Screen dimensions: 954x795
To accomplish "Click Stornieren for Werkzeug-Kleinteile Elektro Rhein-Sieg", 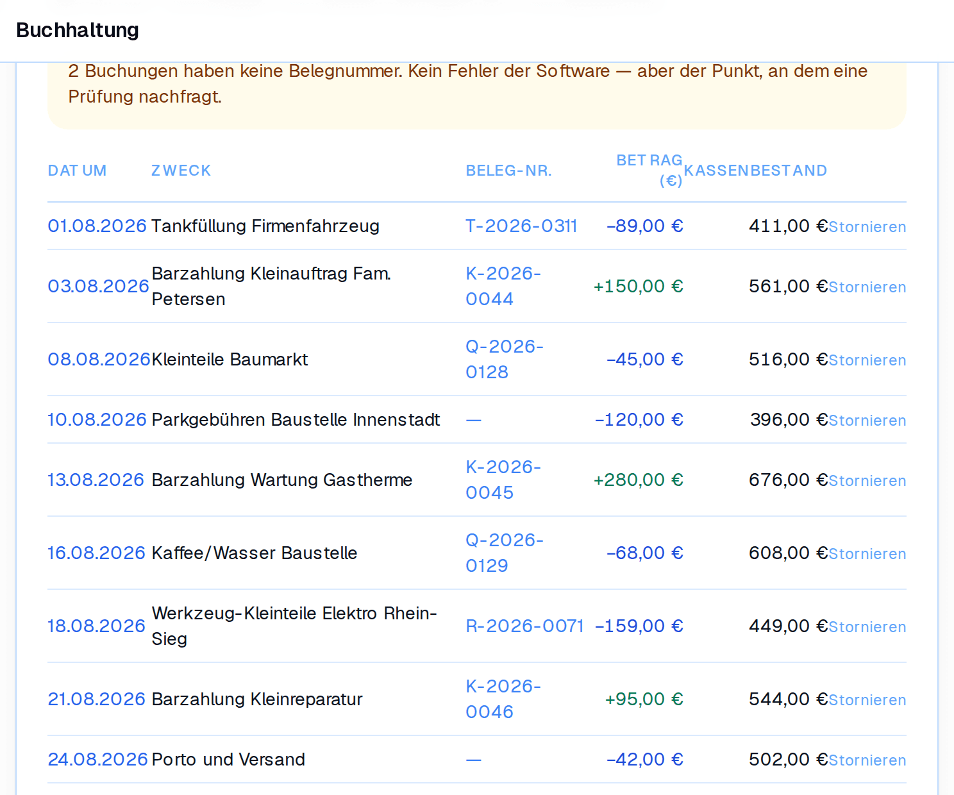I will 867,627.
